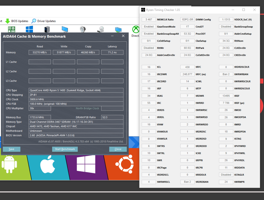Image resolution: width=264 pixels, height=200 pixels.
Task: Click the CPU Clock 3800.6 MHz value
Action: [76, 99]
